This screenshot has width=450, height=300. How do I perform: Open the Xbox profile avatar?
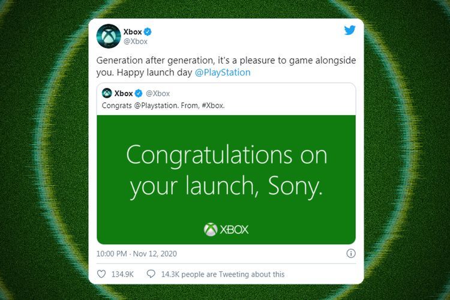click(x=109, y=36)
